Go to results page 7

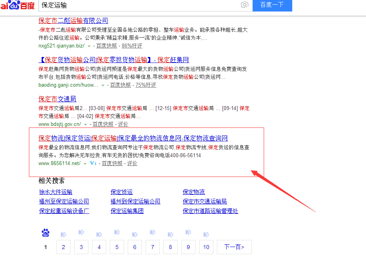[x=153, y=247]
